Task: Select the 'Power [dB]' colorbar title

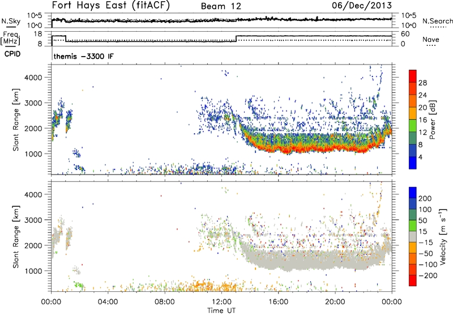Action: click(x=432, y=120)
